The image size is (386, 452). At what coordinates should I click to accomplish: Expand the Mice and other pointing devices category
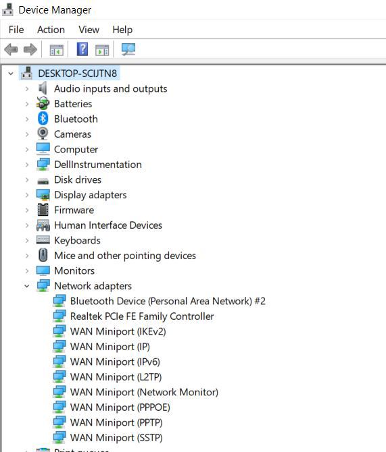tap(27, 256)
